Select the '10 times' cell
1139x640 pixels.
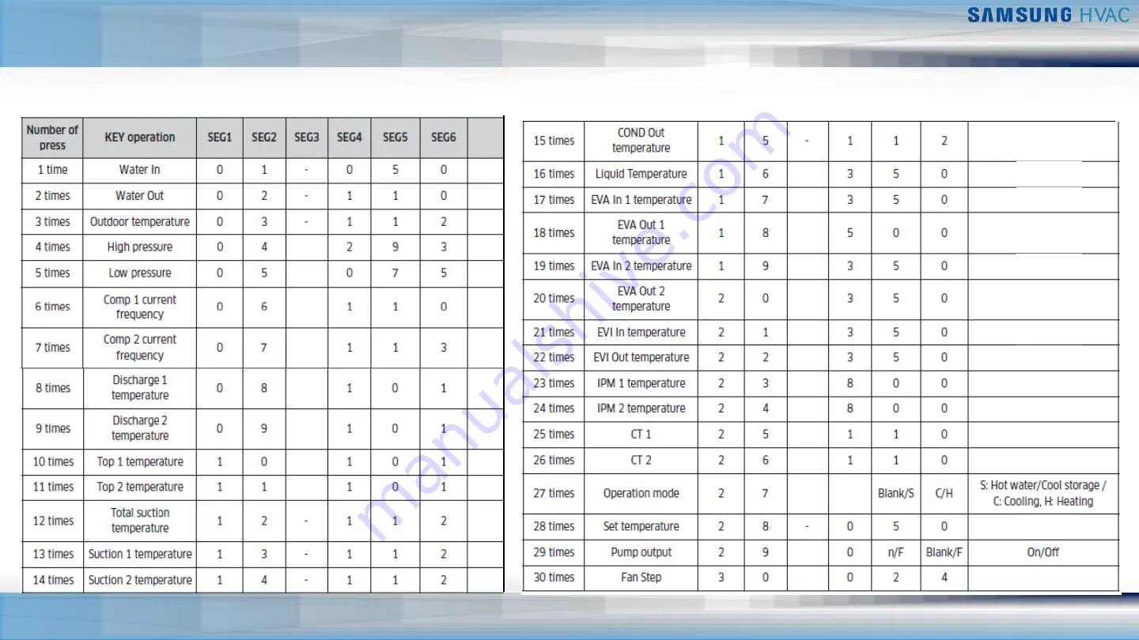(x=52, y=462)
